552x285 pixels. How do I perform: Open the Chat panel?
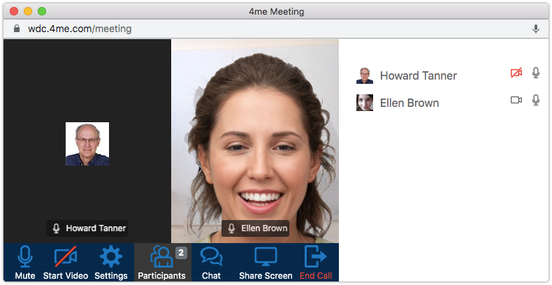click(x=211, y=263)
